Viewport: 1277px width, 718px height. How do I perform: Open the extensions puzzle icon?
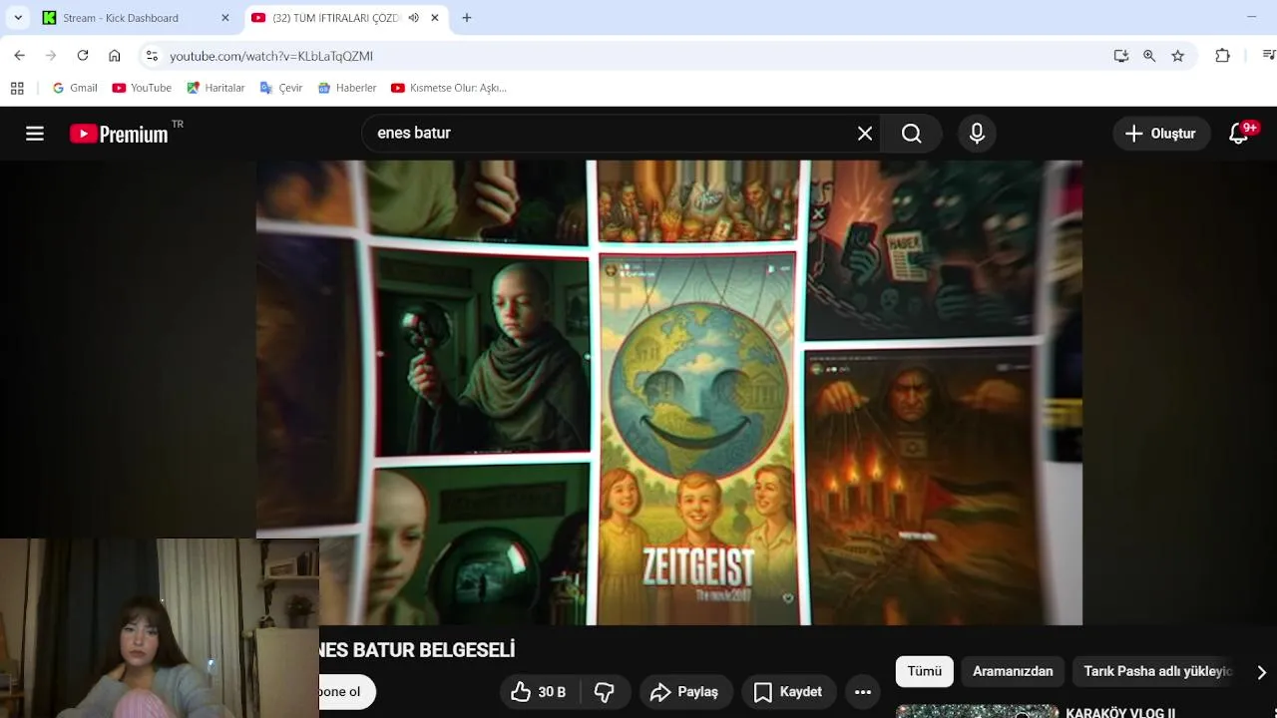1222,56
